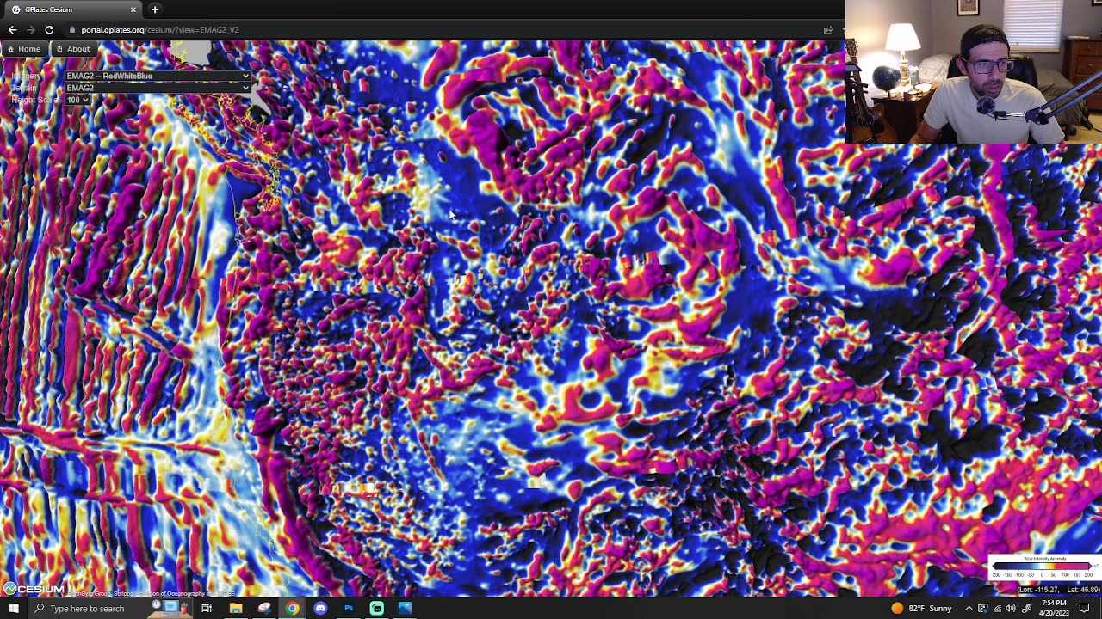Screen dimensions: 1102x619
Task: Go back with the browser back arrow
Action: [12, 30]
